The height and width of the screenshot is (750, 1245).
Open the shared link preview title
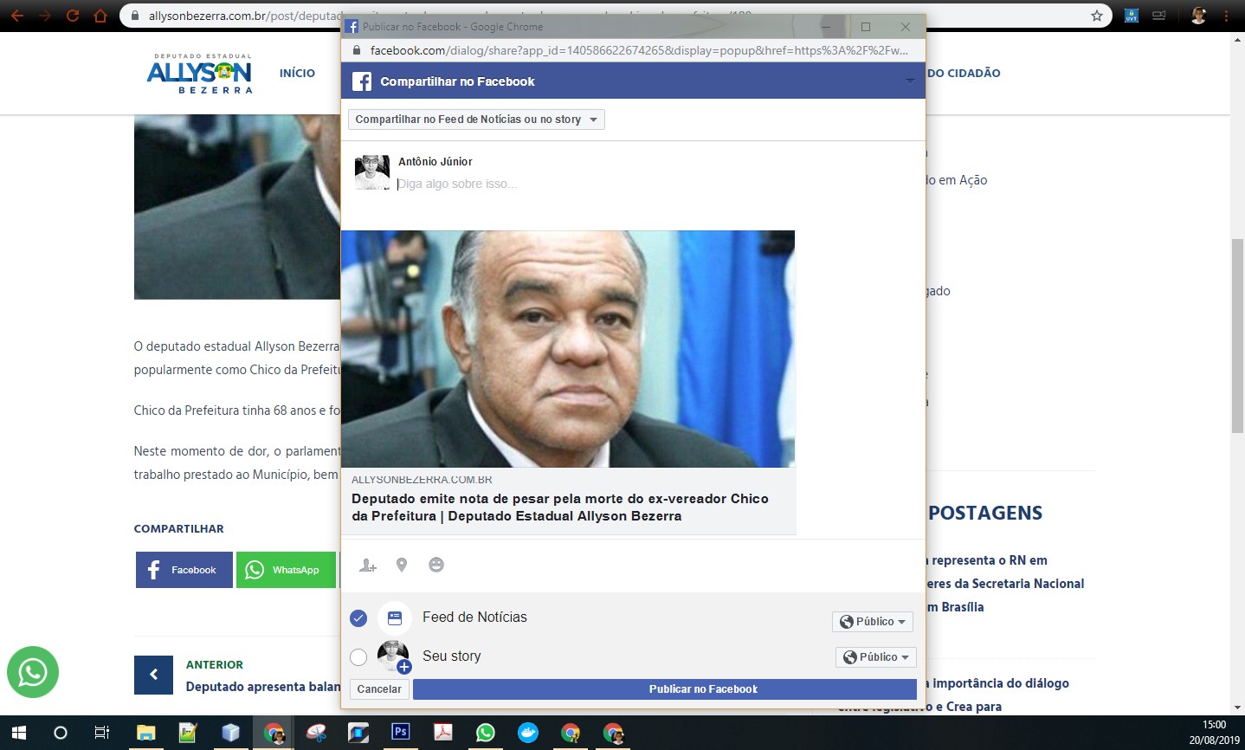(x=560, y=508)
